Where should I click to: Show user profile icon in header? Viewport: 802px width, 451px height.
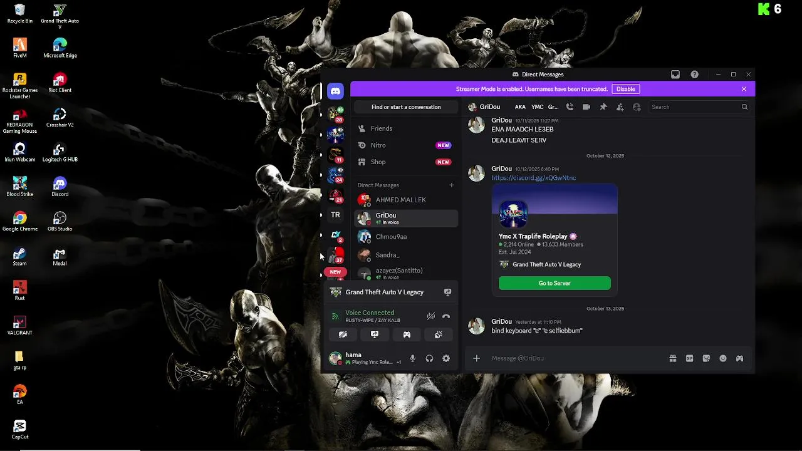637,107
